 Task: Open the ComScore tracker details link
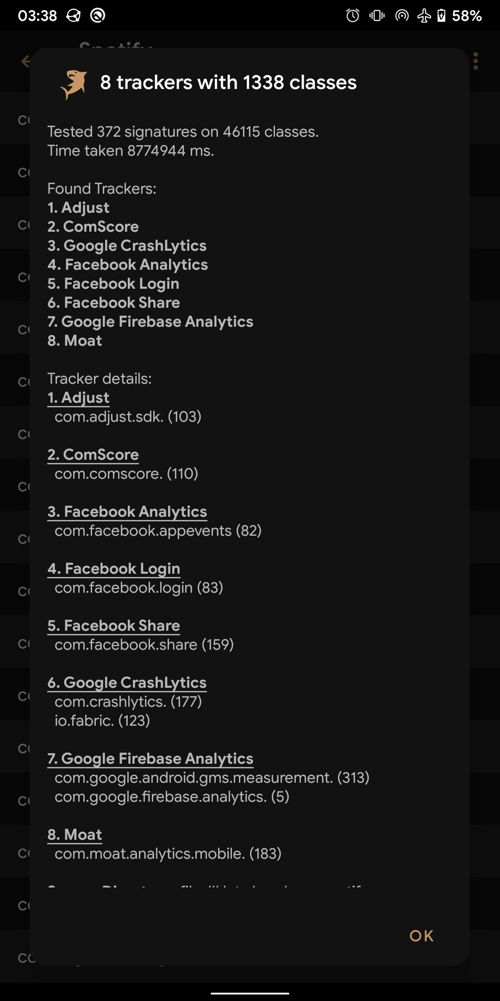[x=93, y=455]
